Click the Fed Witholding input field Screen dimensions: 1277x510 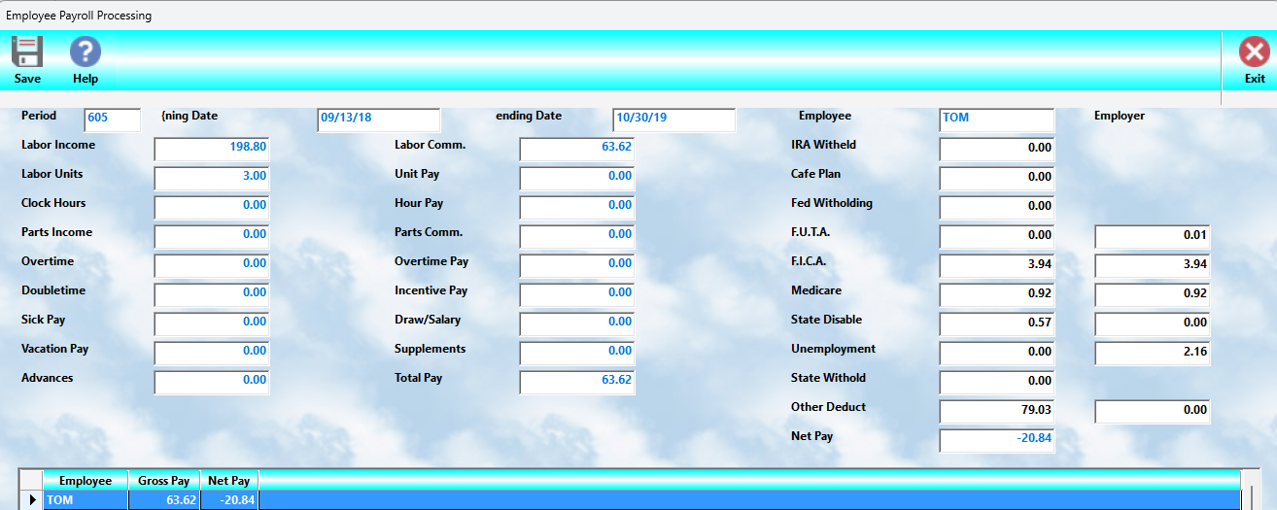pos(997,208)
